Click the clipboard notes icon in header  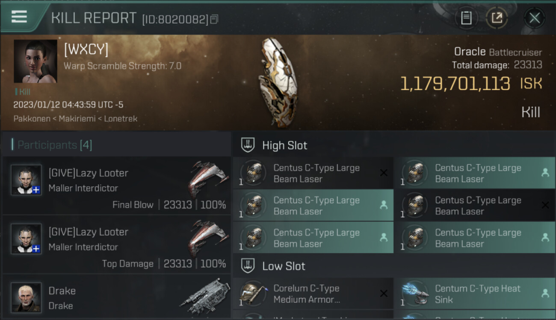click(466, 18)
